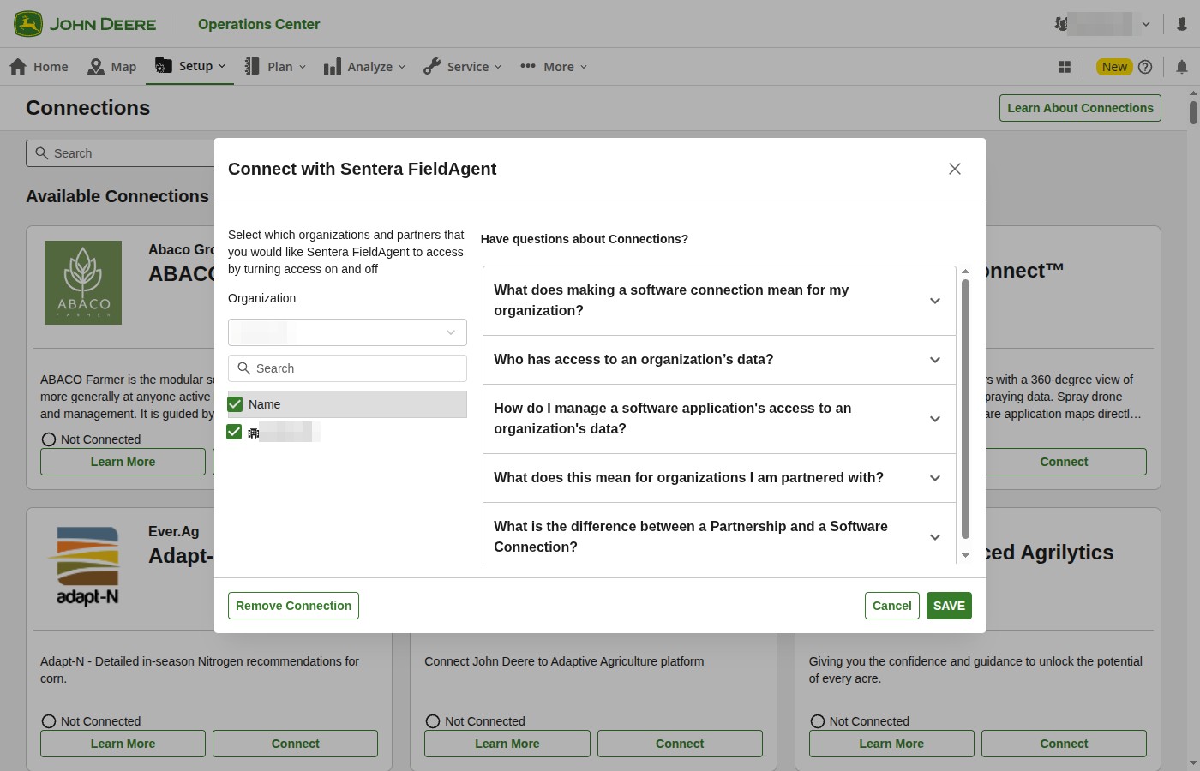
Task: Open the Map menu item
Action: tap(112, 67)
